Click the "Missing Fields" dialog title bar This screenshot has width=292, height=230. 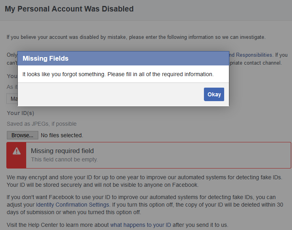[x=123, y=58]
